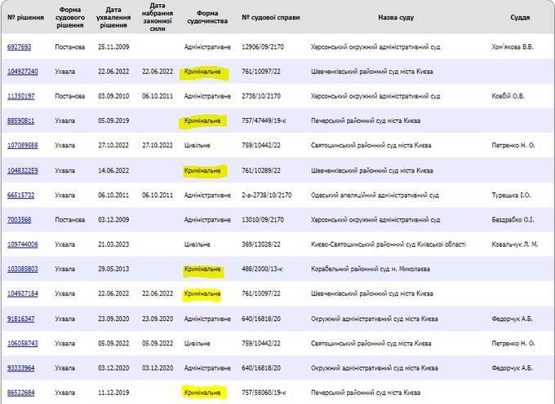Select case number 488/2000/13-к
The image size is (555, 404).
coord(262,269)
